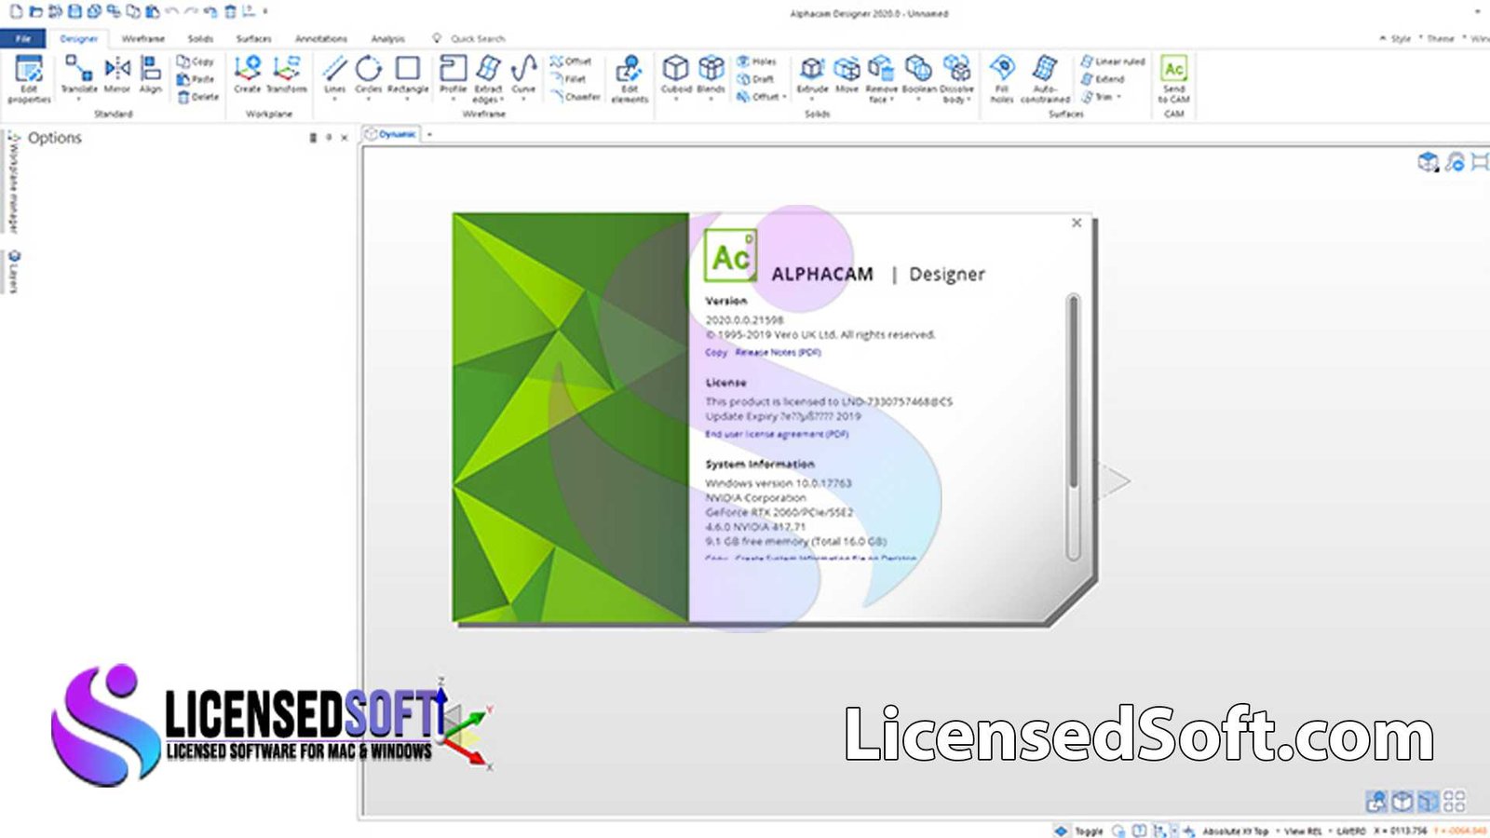This screenshot has height=838, width=1490.
Task: Click Toggle in the status bar
Action: [1089, 831]
